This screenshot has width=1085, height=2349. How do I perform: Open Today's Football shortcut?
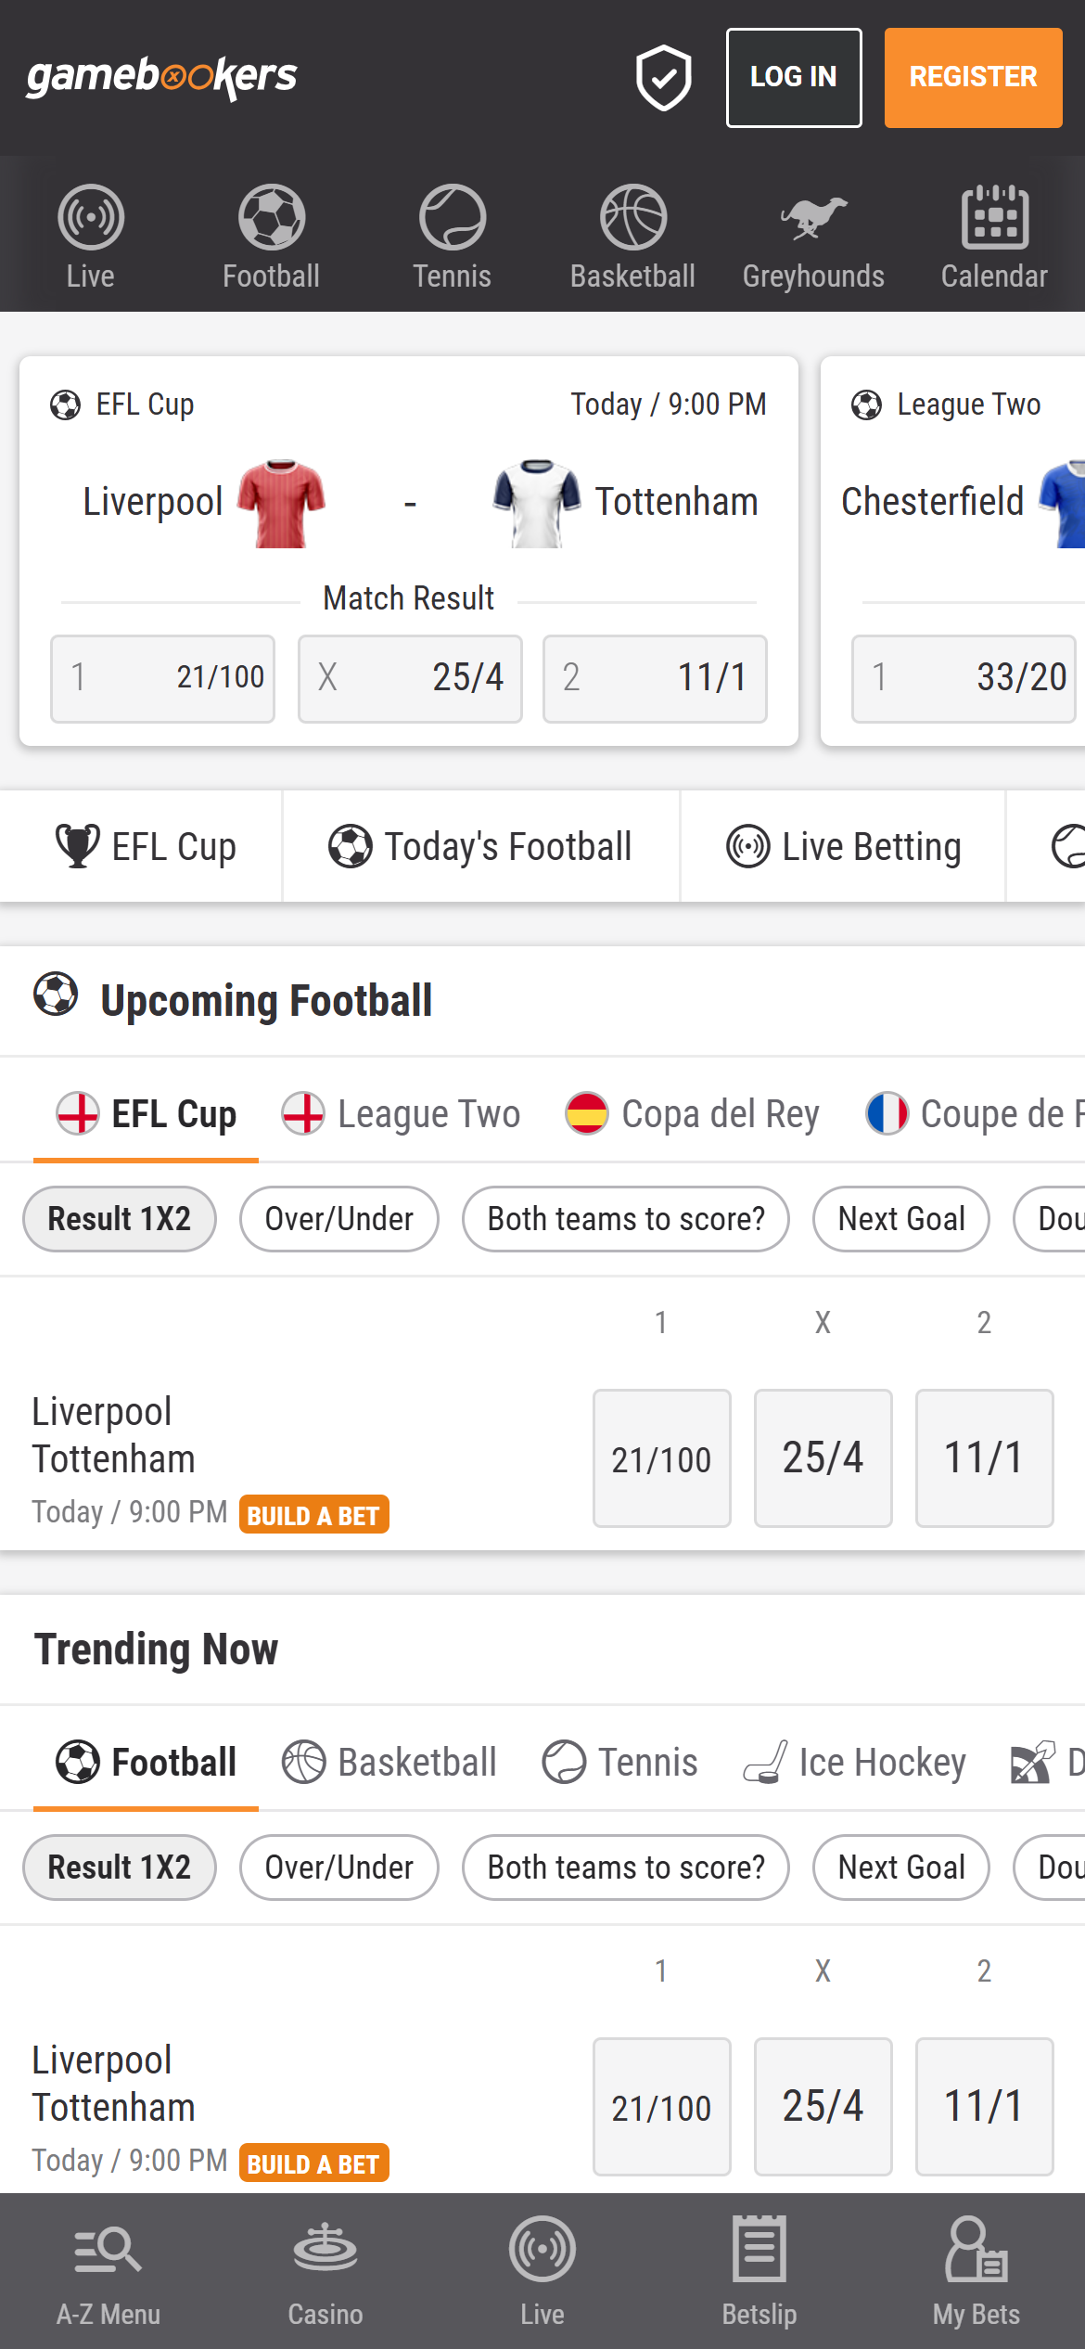(x=482, y=845)
